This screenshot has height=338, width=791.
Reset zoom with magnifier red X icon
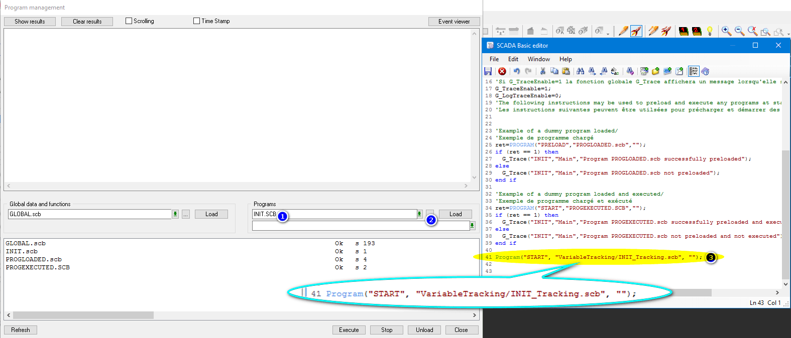(x=752, y=31)
